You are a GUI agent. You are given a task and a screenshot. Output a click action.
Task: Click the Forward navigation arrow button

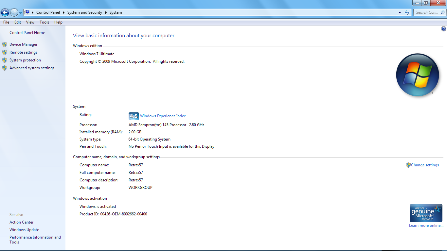point(14,13)
